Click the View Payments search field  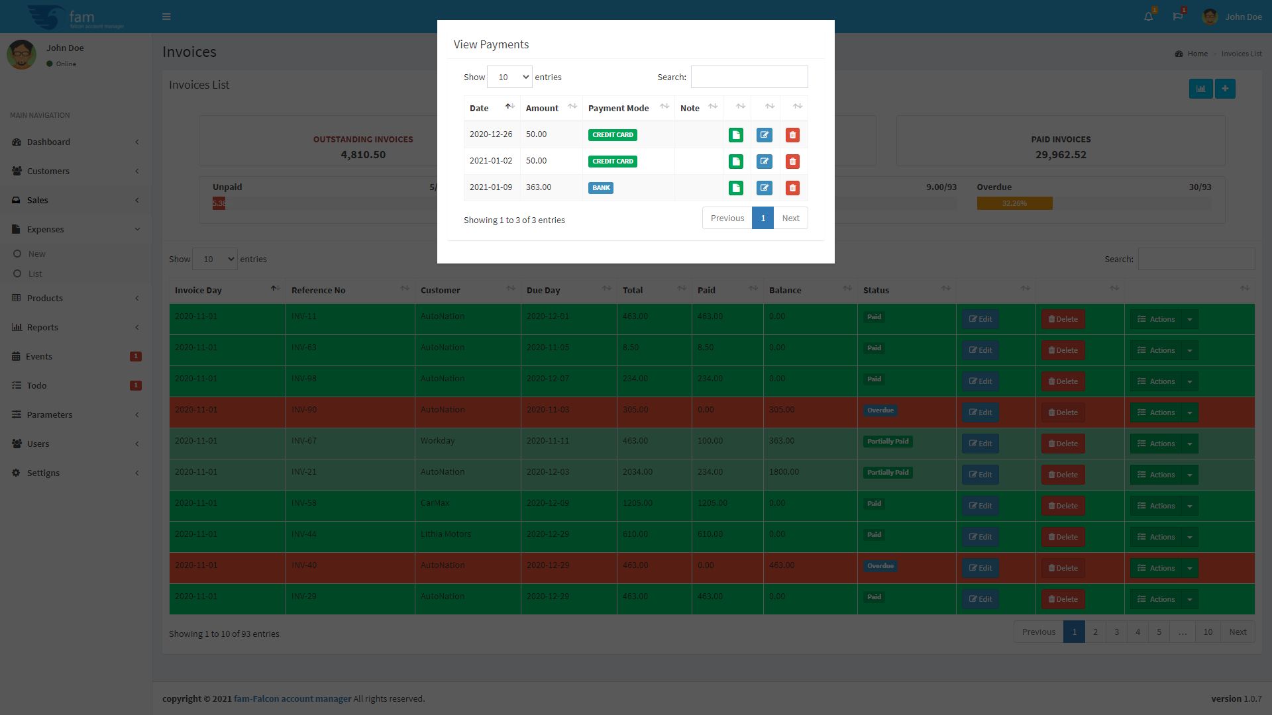[x=749, y=77]
